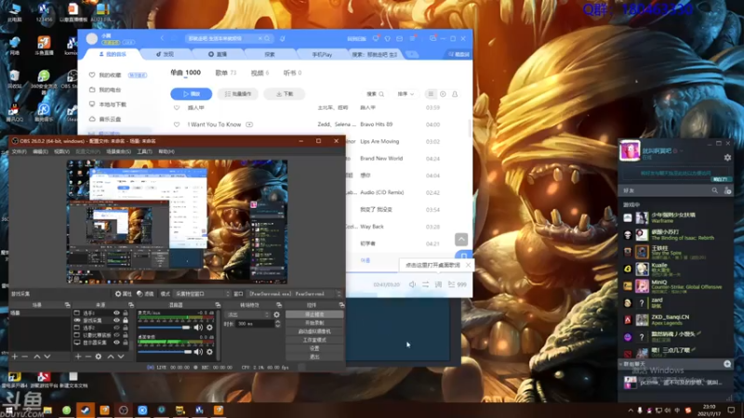Image resolution: width=744 pixels, height=418 pixels.
Task: Open OBS source properties gear button
Action: click(x=123, y=294)
